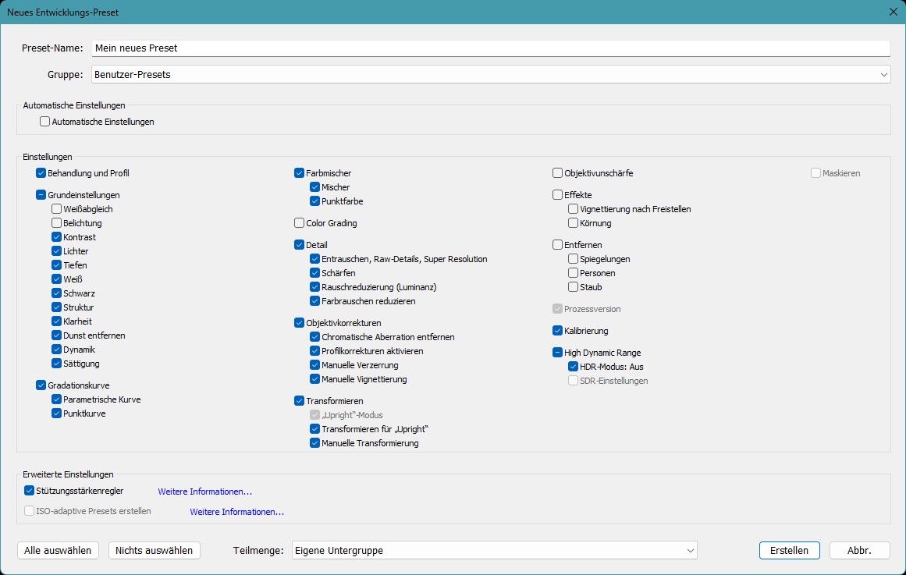Viewport: 906px width, 575px height.
Task: Uncheck Behandlung und Profil
Action: [x=41, y=172]
